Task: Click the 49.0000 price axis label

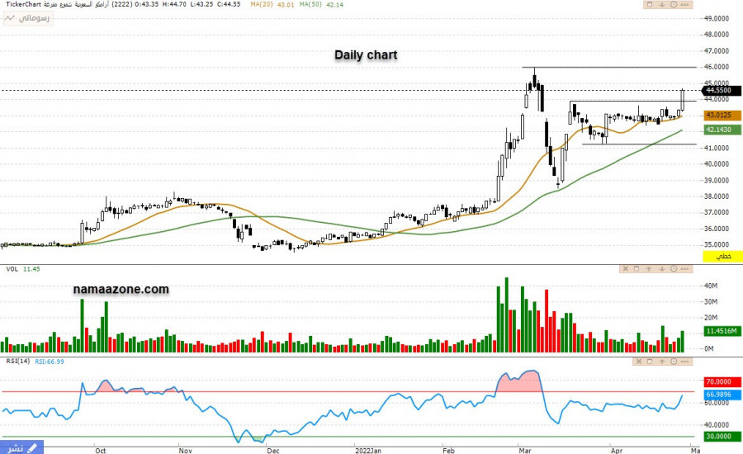Action: [717, 18]
